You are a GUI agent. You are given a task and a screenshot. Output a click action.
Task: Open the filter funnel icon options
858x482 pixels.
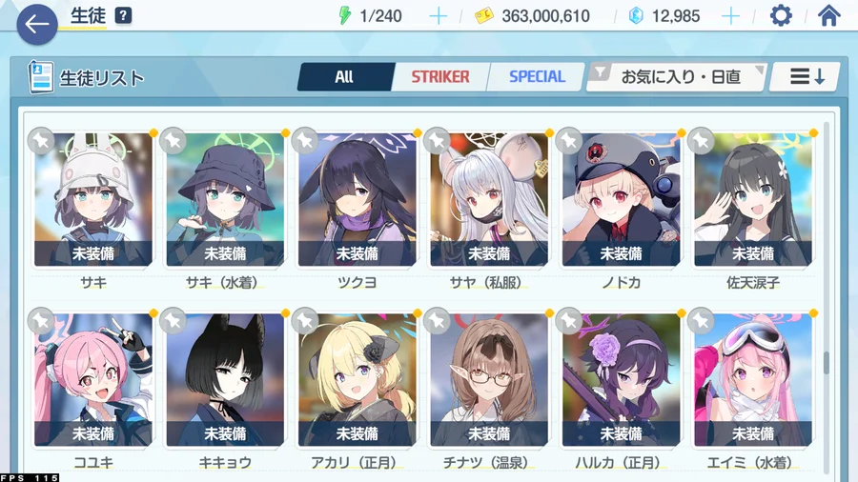pyautogui.click(x=601, y=72)
